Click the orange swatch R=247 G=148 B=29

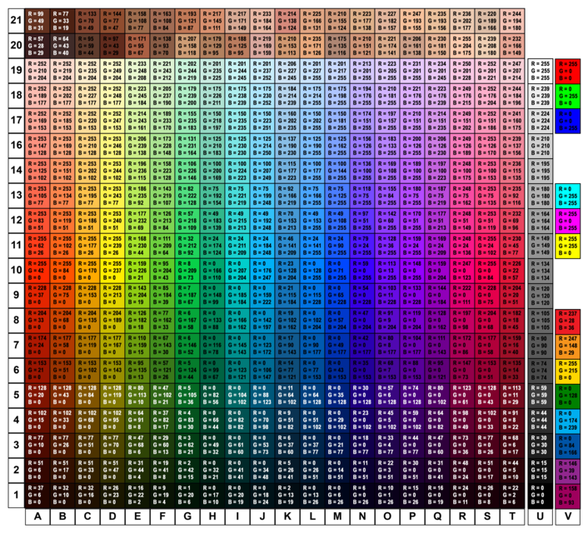click(567, 346)
